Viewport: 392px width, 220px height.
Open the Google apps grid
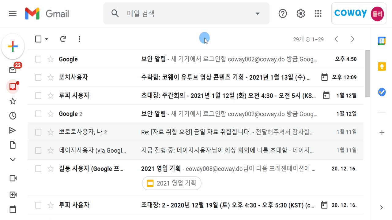(318, 13)
